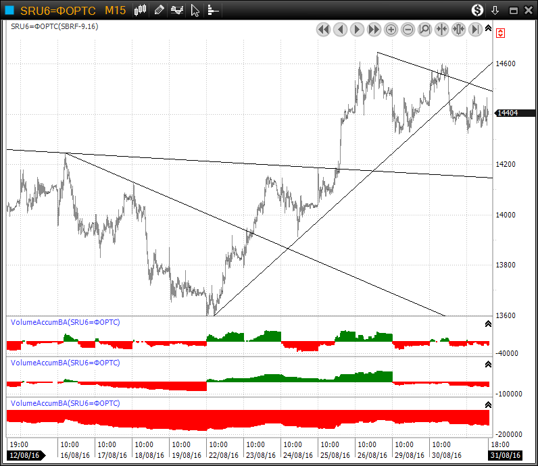This screenshot has width=538, height=466.
Task: Compress the chart horizontally
Action: pos(442,29)
